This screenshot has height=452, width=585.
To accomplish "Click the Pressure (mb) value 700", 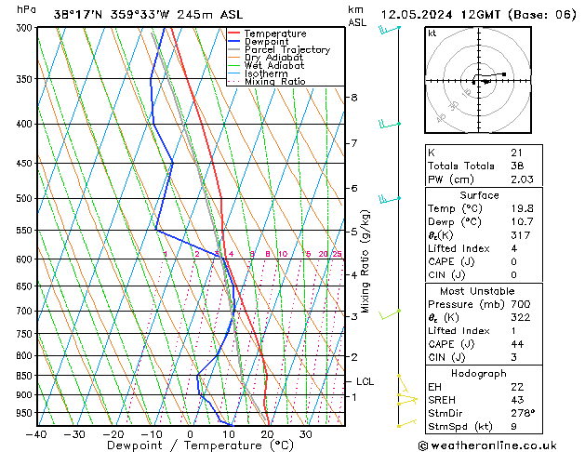I will pos(521,304).
